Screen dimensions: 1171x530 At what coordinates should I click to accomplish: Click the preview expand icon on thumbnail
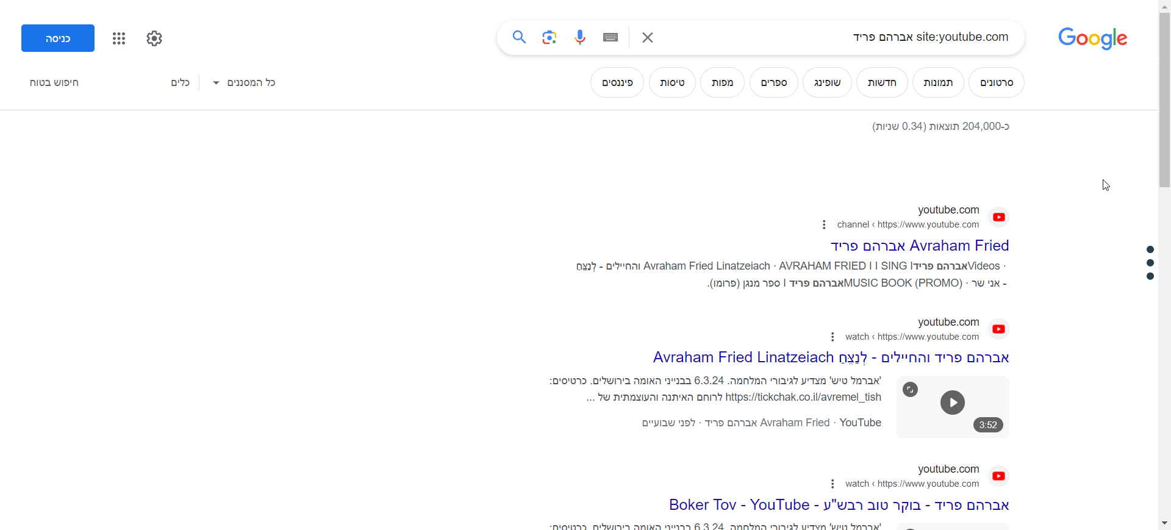tap(911, 390)
